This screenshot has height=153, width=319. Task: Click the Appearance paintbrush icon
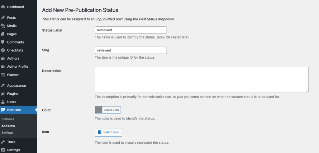coord(3,86)
